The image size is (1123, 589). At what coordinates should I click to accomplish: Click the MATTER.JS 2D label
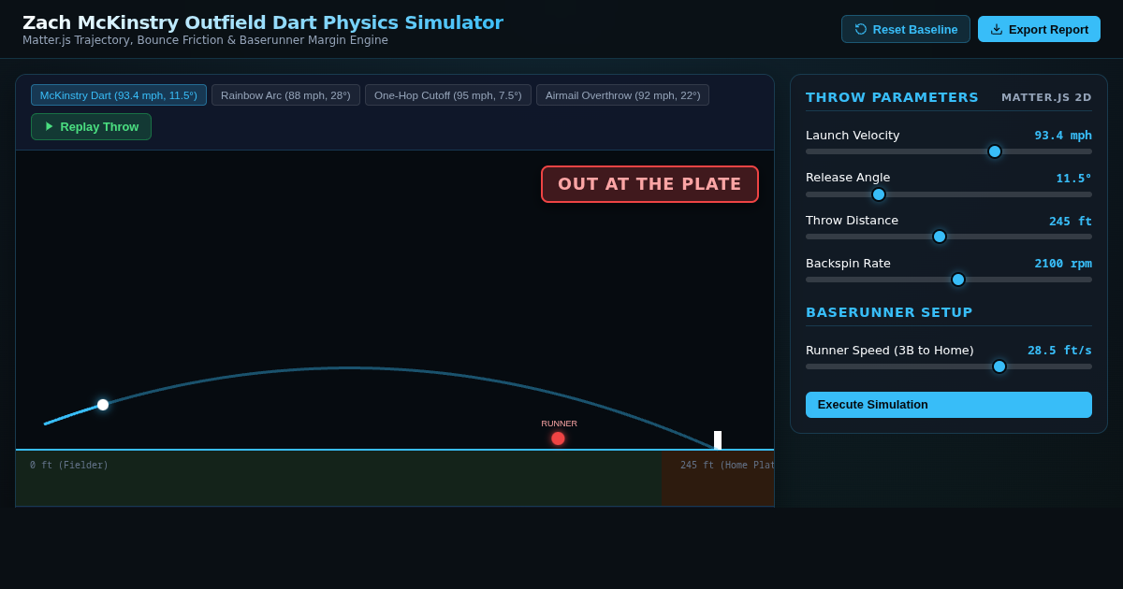coord(1046,97)
